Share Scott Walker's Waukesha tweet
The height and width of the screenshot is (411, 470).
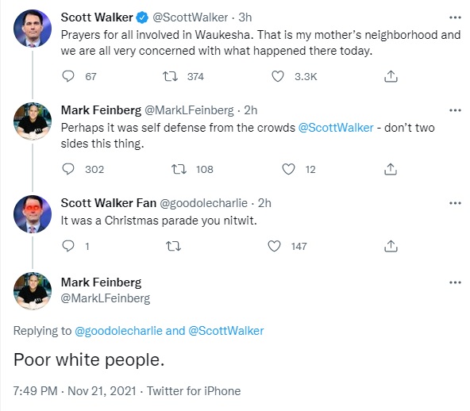click(x=391, y=76)
